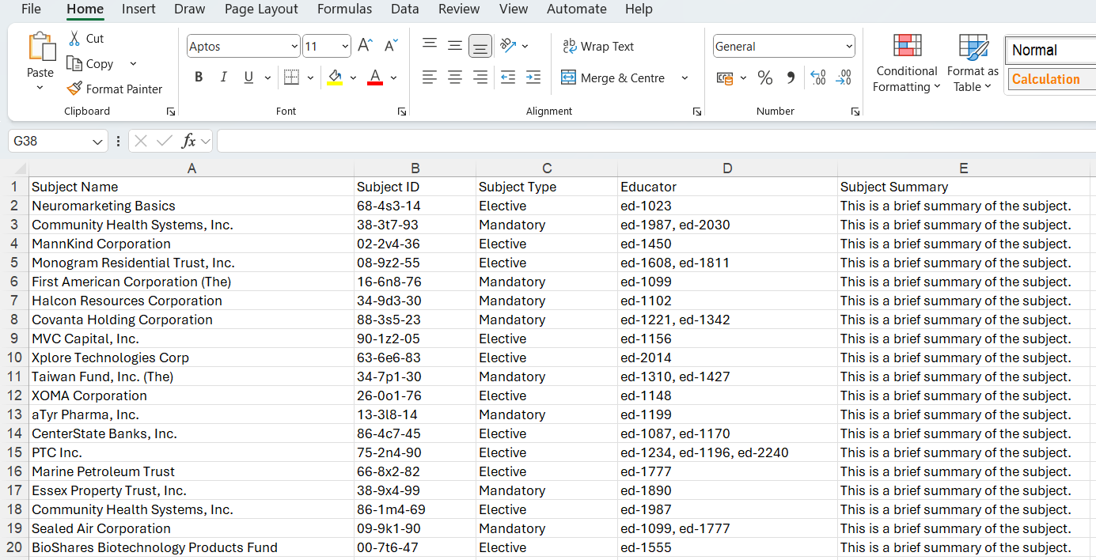Click the Name Box showing G38

(x=49, y=141)
